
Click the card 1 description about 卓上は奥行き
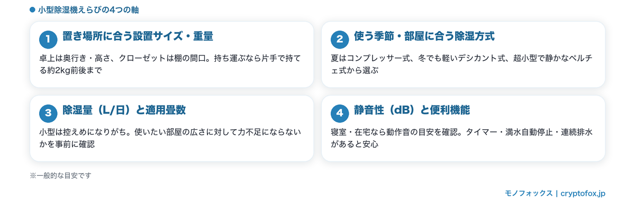170,64
